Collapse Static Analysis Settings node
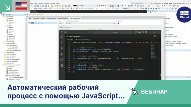191x107 pixels. [5, 75]
